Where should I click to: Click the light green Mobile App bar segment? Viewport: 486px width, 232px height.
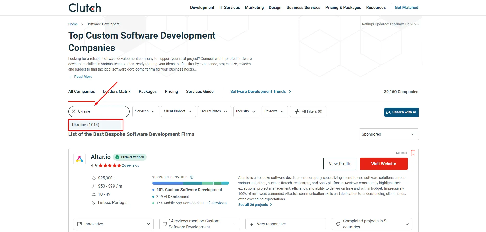click(x=208, y=183)
